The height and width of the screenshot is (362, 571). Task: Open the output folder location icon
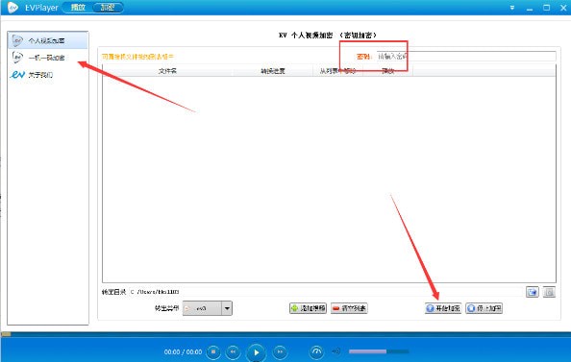click(x=549, y=292)
